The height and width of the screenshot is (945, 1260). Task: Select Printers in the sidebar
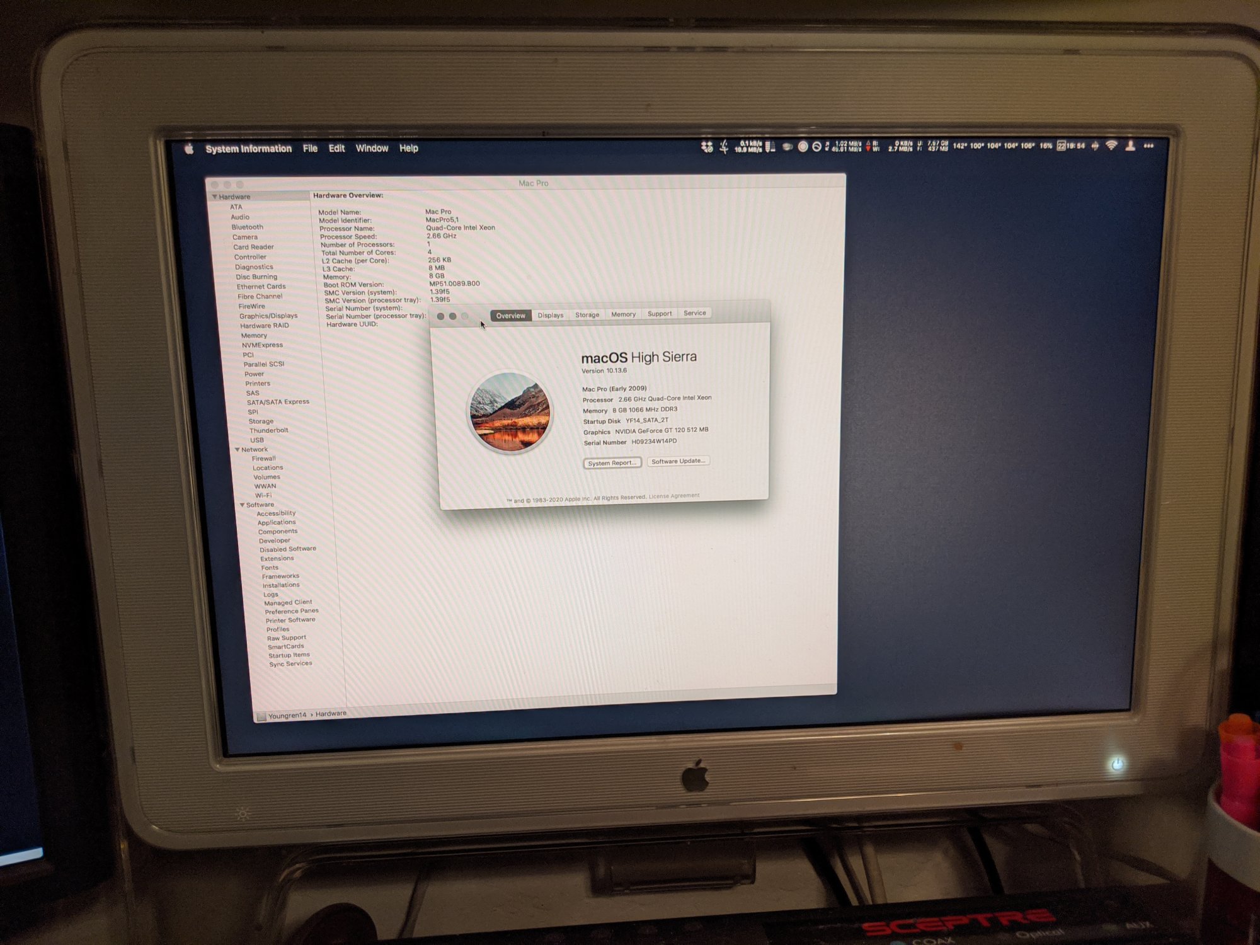click(258, 383)
